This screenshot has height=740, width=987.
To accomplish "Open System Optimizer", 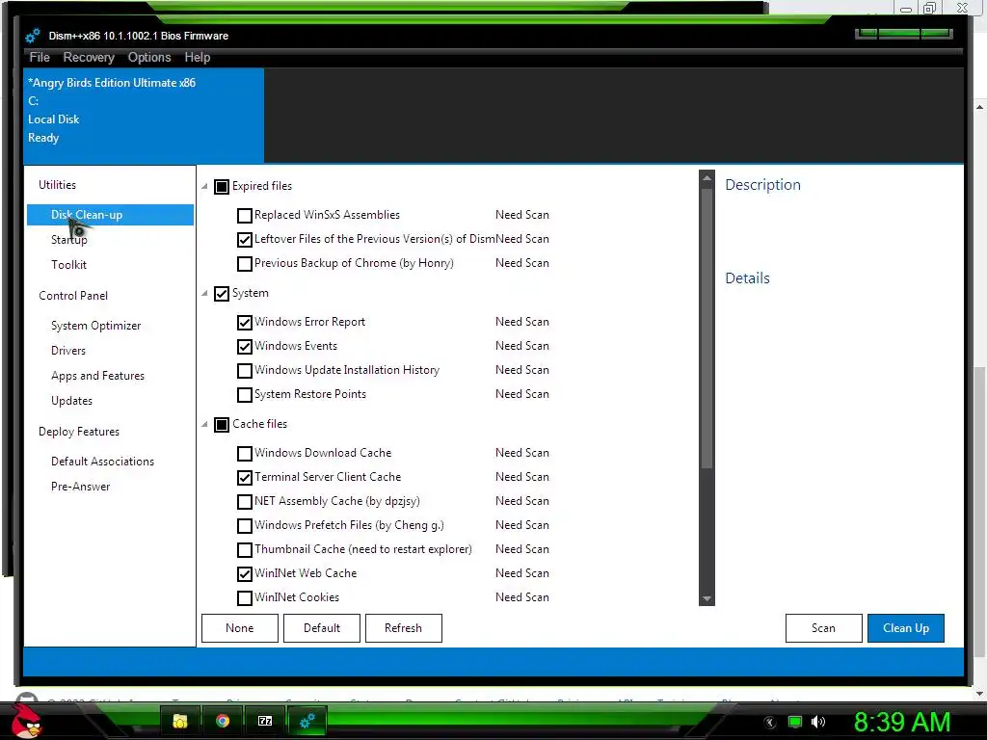I will click(x=95, y=326).
